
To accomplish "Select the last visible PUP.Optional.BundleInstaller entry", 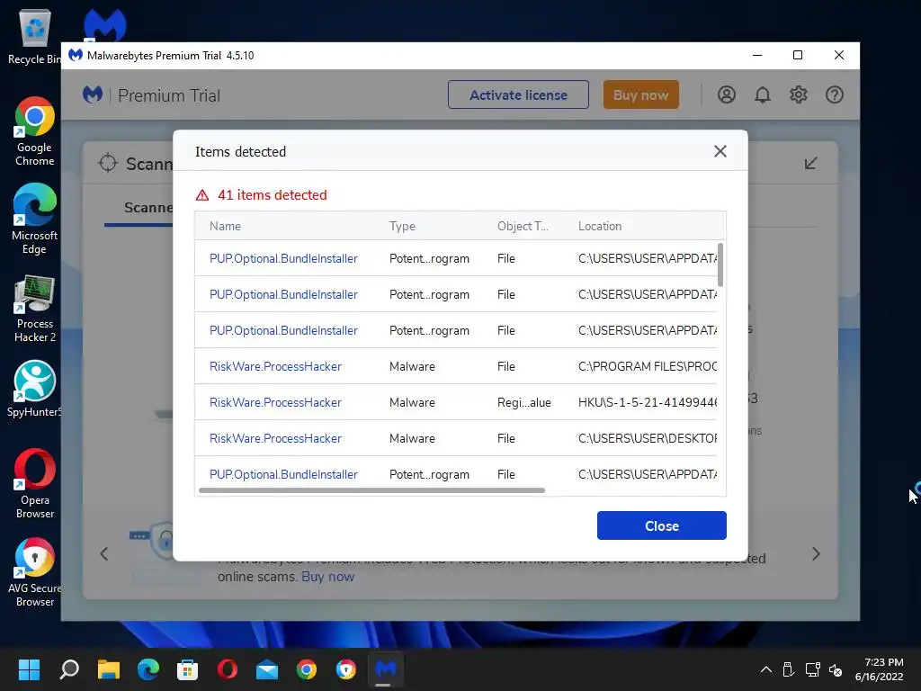I will click(x=283, y=474).
